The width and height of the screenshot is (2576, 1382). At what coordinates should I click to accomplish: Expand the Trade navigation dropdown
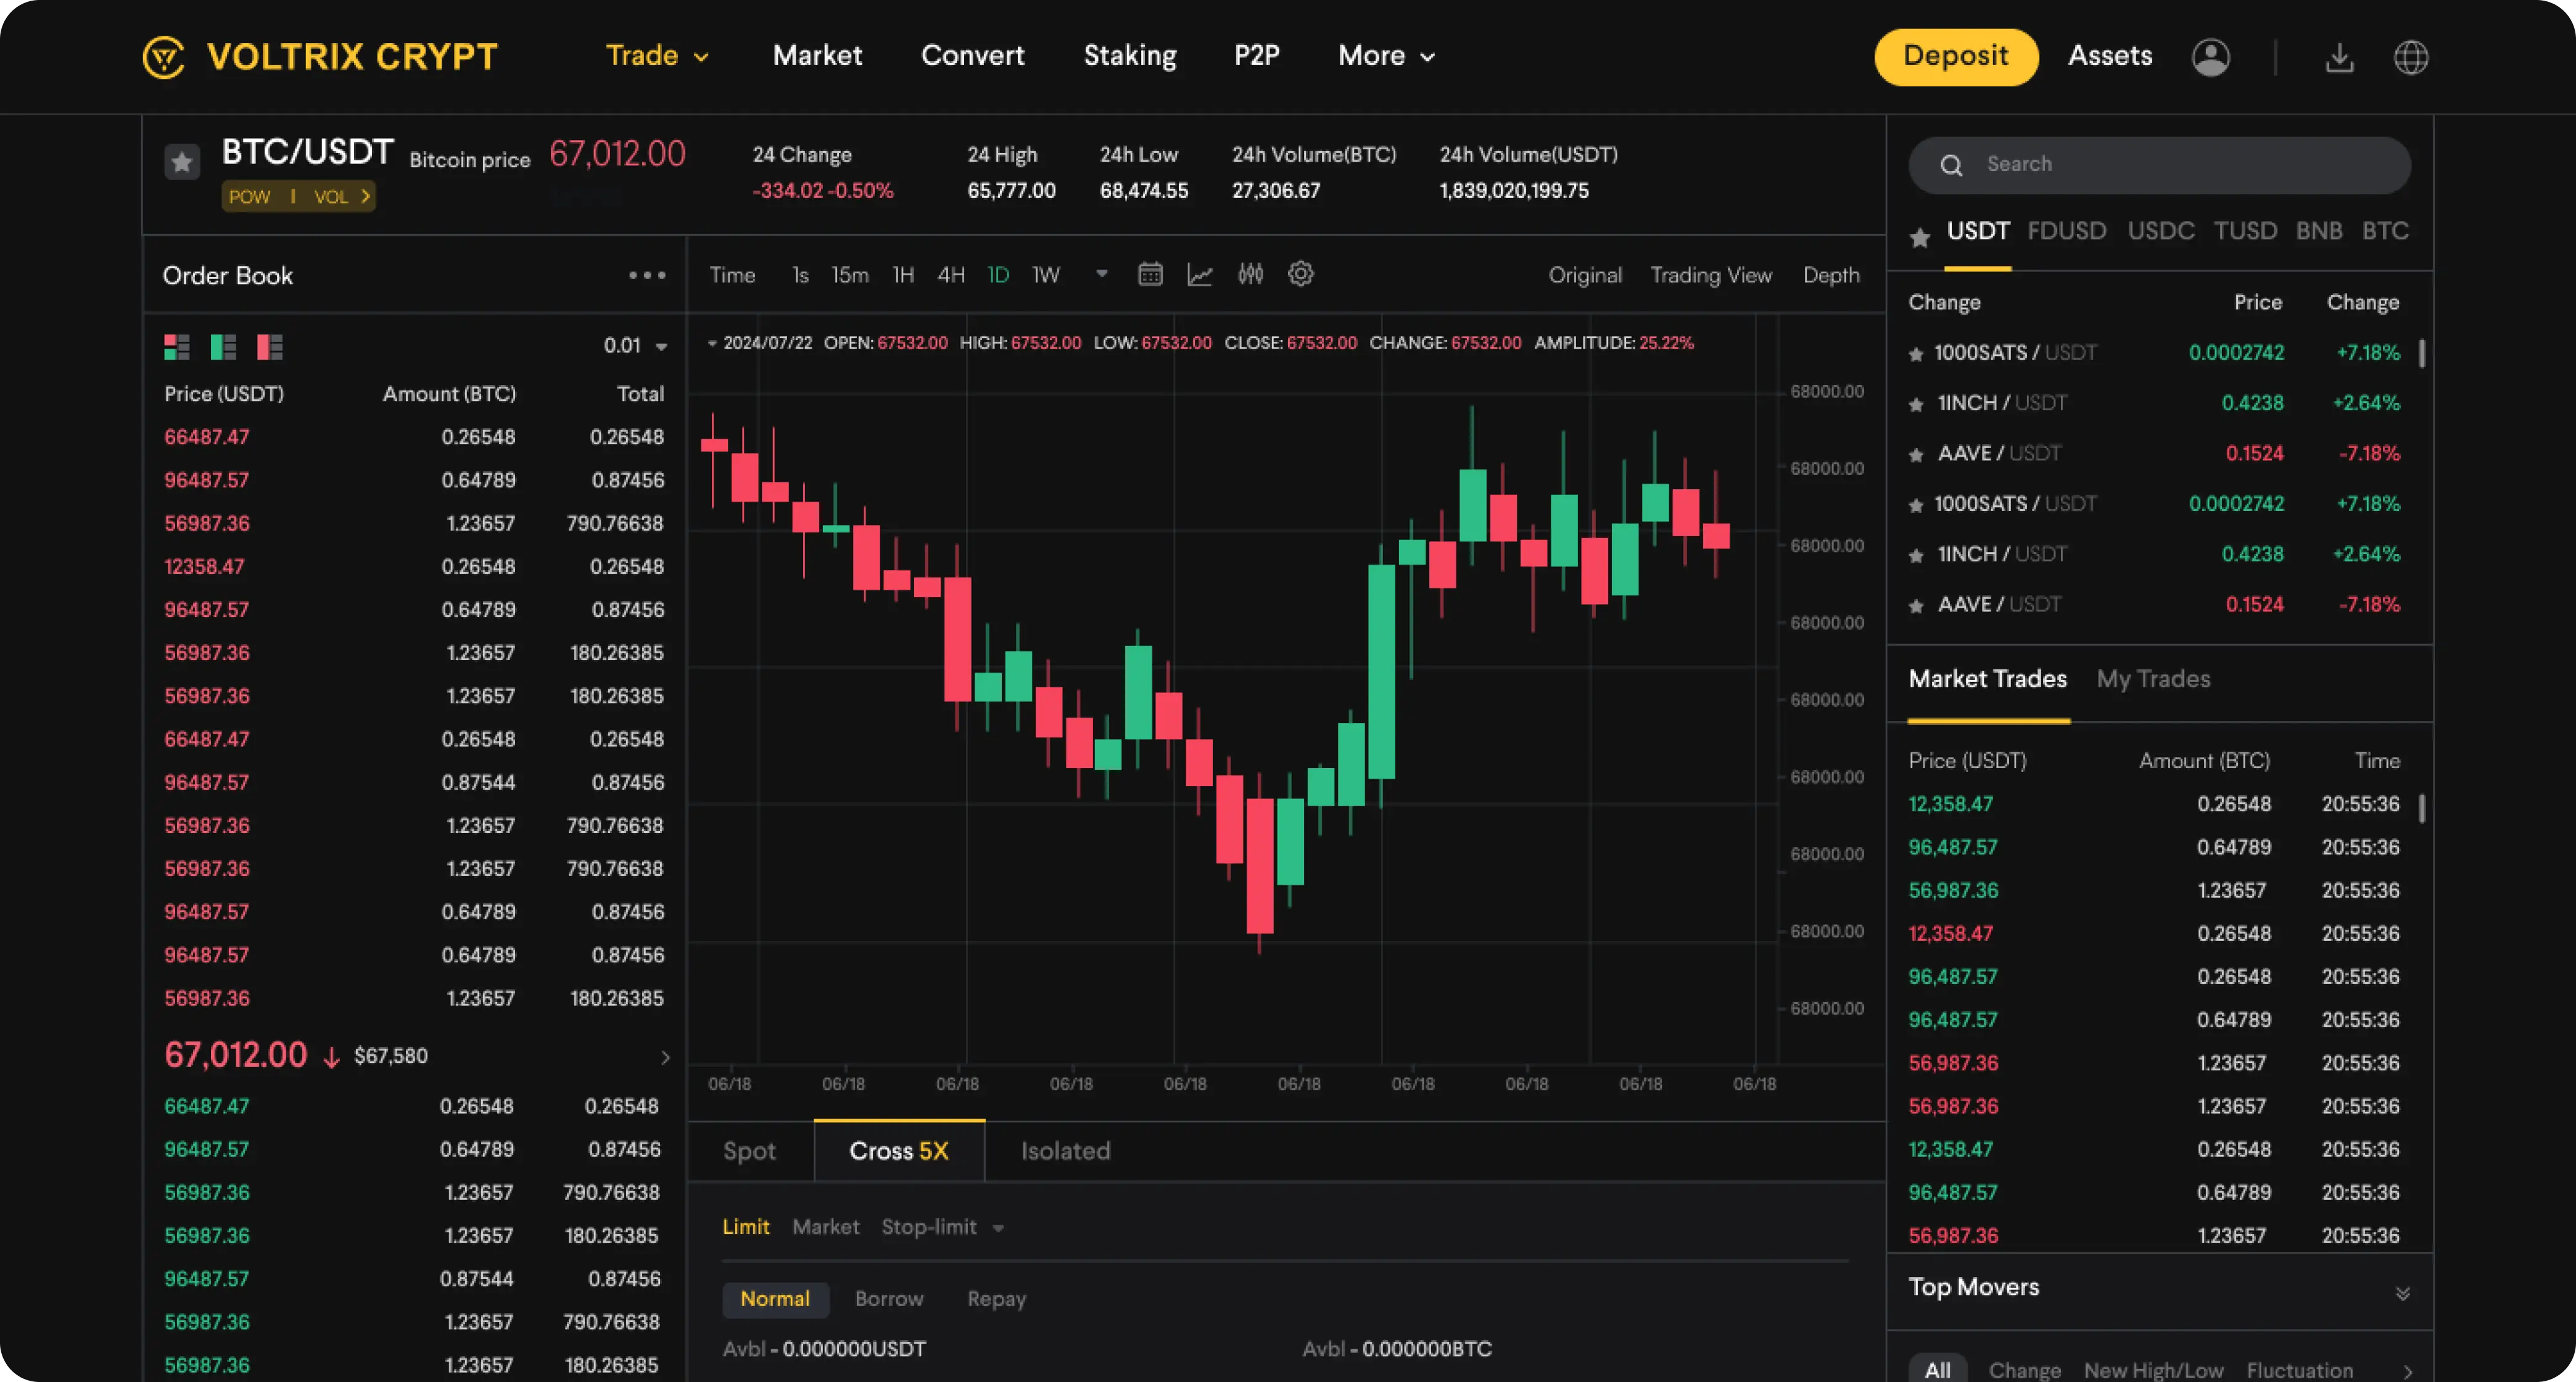657,56
